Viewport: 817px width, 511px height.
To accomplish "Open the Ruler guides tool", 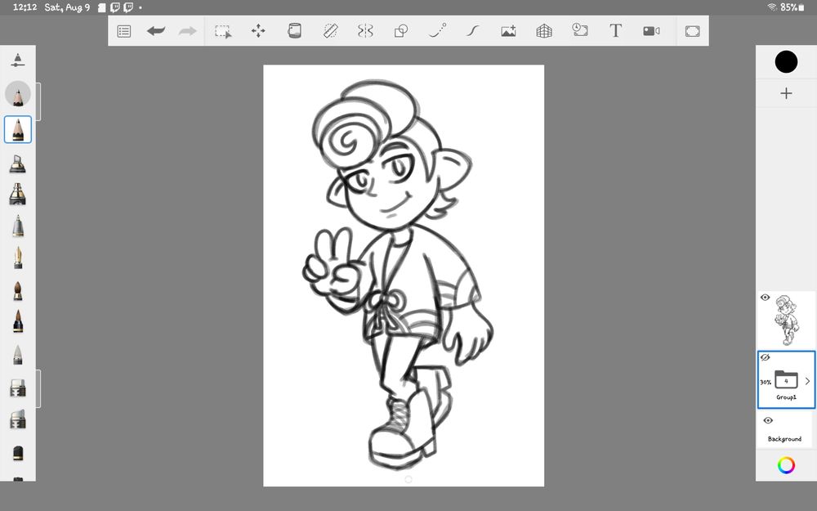I will (x=330, y=31).
